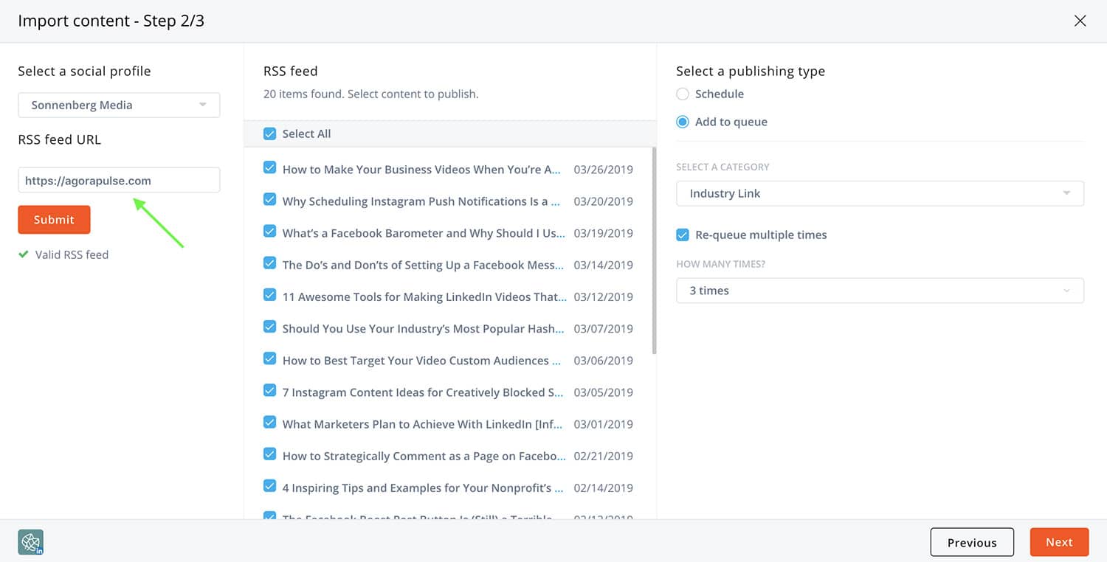Expand the Industry Link category dropdown

(x=880, y=193)
